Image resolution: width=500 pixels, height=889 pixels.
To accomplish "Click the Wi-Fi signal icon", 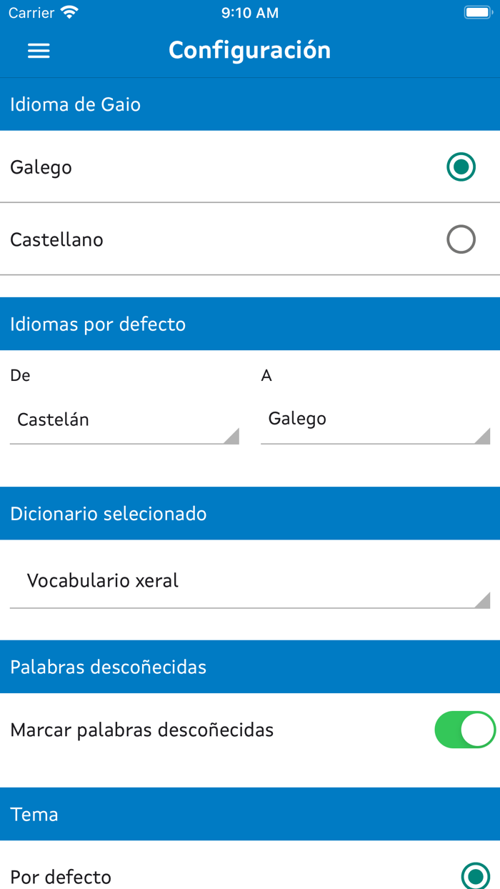I will pyautogui.click(x=68, y=11).
